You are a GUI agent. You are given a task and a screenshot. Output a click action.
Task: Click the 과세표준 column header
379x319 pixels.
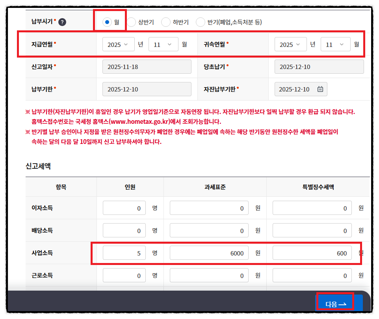pyautogui.click(x=215, y=187)
